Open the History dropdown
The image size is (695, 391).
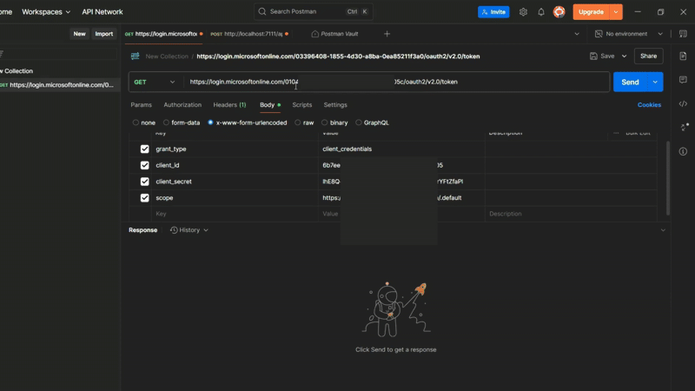[x=189, y=230]
